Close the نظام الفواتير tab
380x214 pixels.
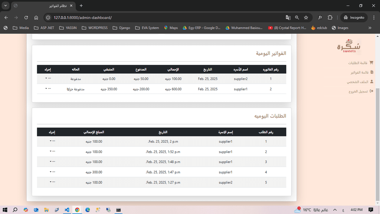71,6
